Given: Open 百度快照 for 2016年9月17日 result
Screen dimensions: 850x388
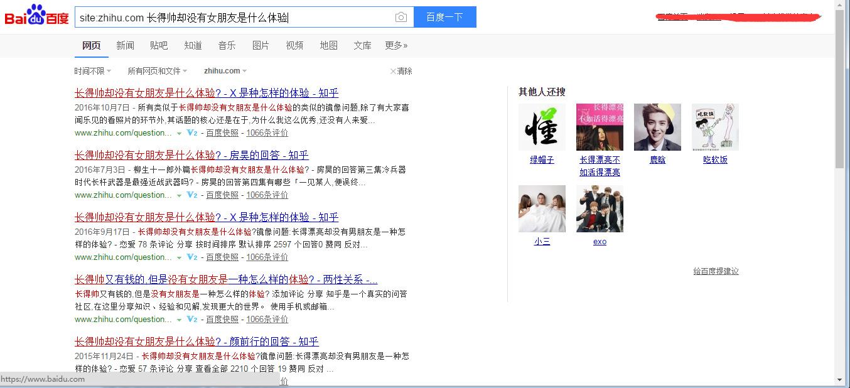Looking at the screenshot, I should pyautogui.click(x=222, y=257).
